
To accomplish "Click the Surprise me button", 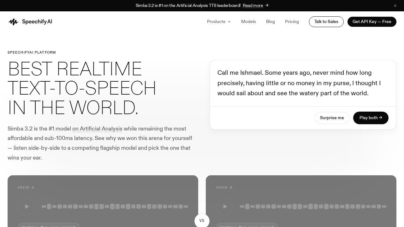I will 332,118.
